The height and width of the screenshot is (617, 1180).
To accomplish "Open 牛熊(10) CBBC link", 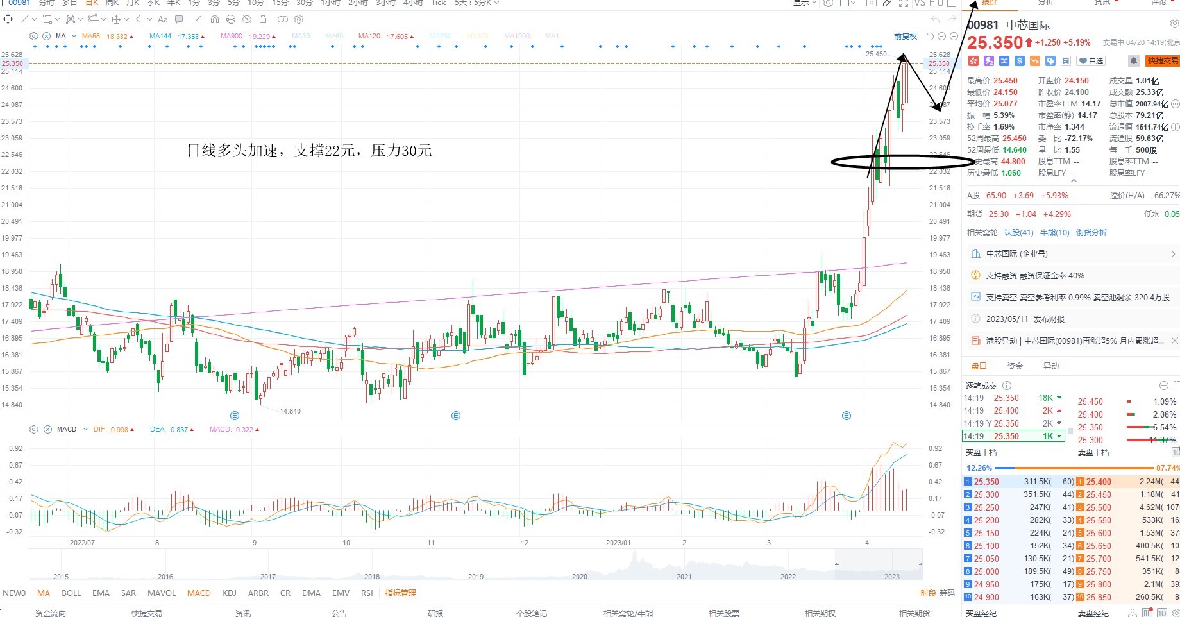I will [x=1055, y=232].
